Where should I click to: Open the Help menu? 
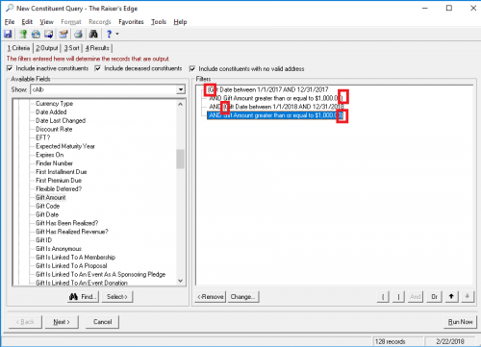point(180,22)
